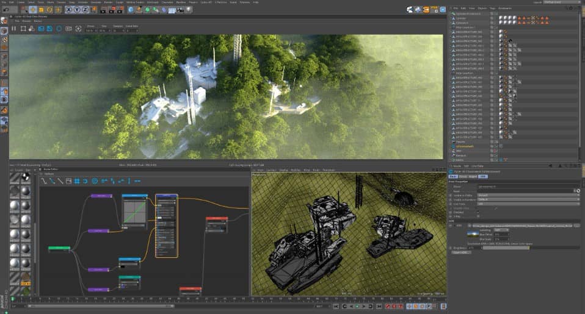The width and height of the screenshot is (585, 314).
Task: Select the green node in the Node Editor
Action: tap(59, 248)
